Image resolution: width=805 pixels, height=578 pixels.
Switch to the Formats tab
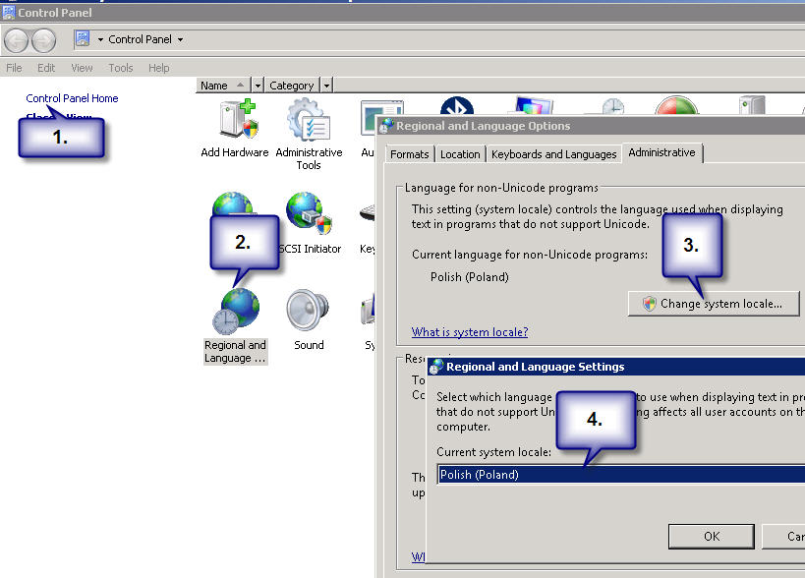[x=409, y=154]
